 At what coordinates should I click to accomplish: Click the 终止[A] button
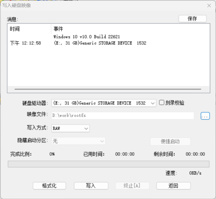(132, 186)
